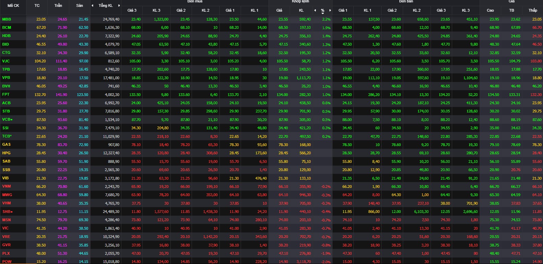Open the MBB stock symbol
The image size is (543, 264).
point(7,19)
